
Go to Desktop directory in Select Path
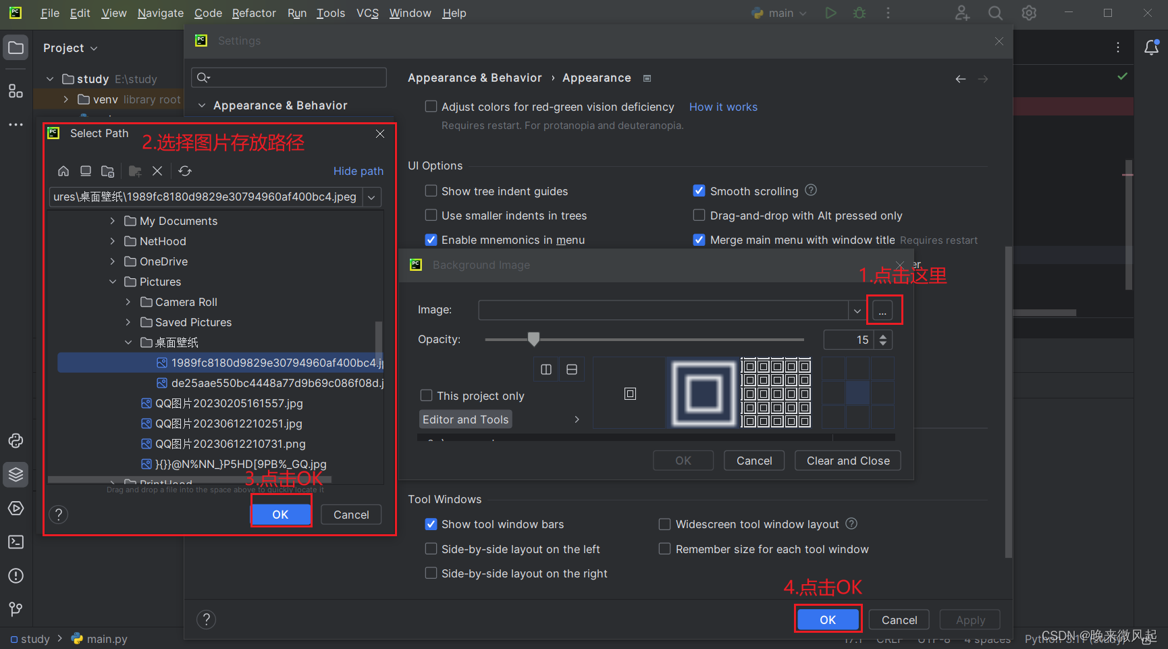tap(85, 171)
